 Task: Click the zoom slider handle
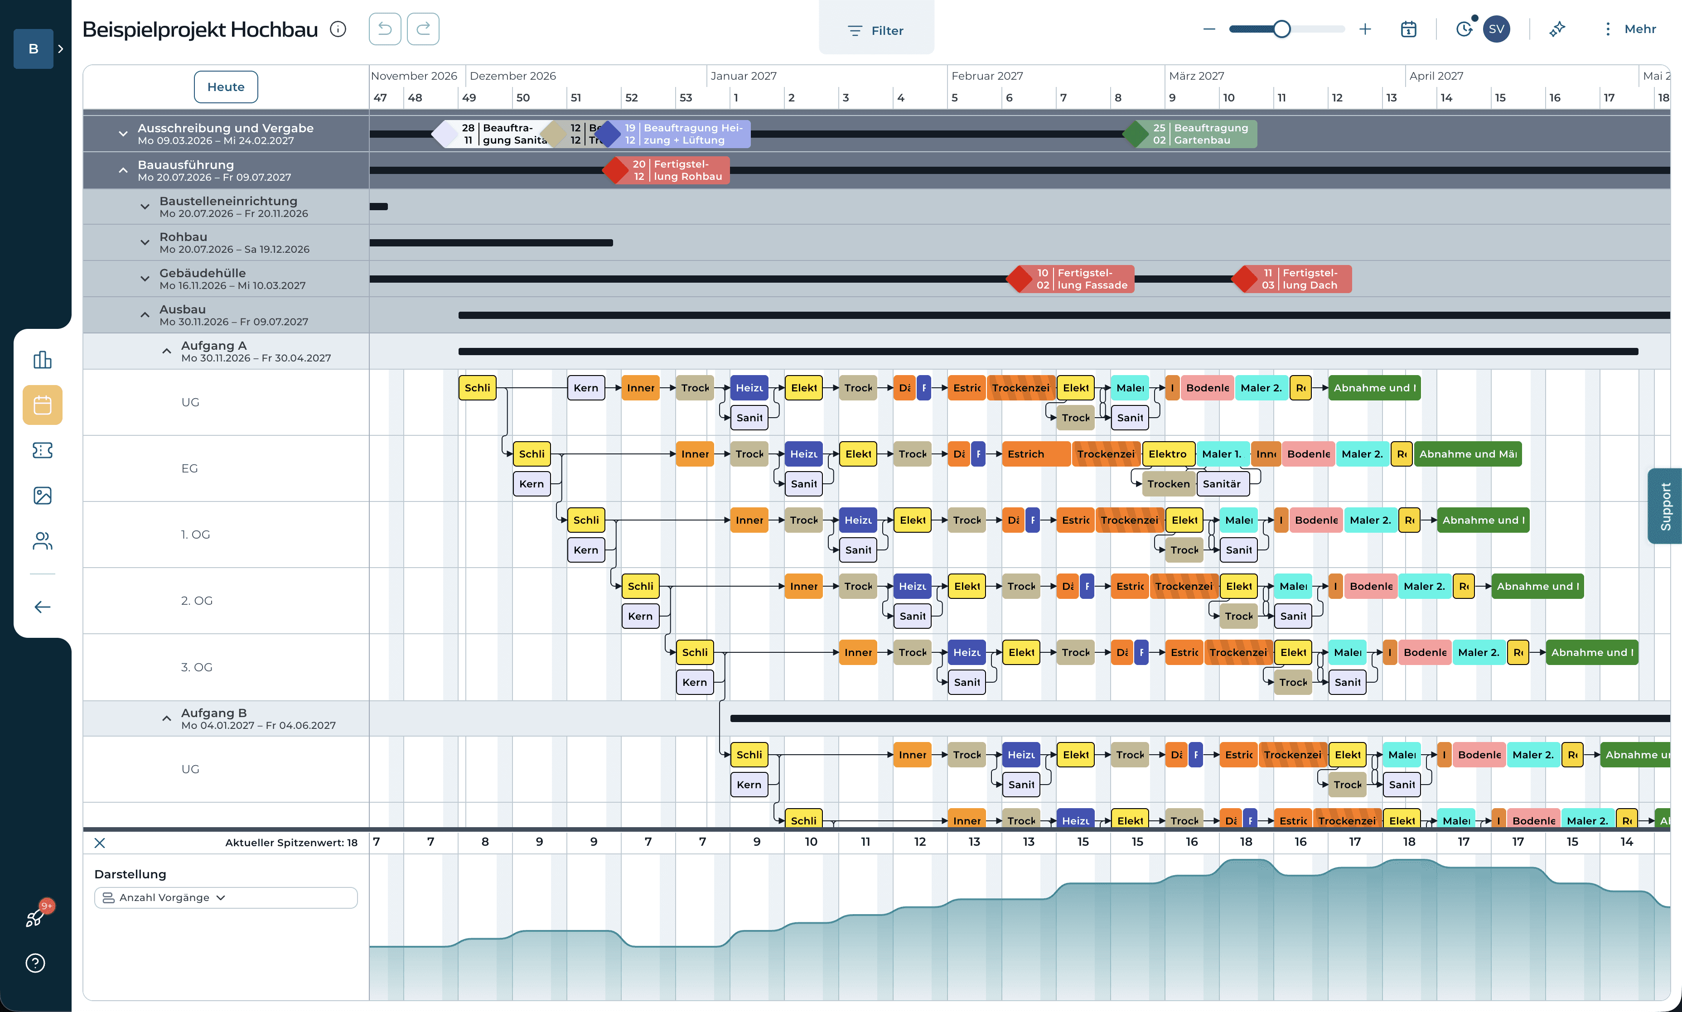(x=1281, y=29)
